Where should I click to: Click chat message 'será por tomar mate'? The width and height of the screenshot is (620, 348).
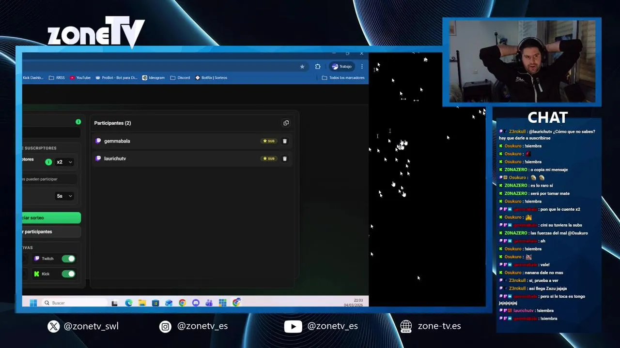(550, 193)
